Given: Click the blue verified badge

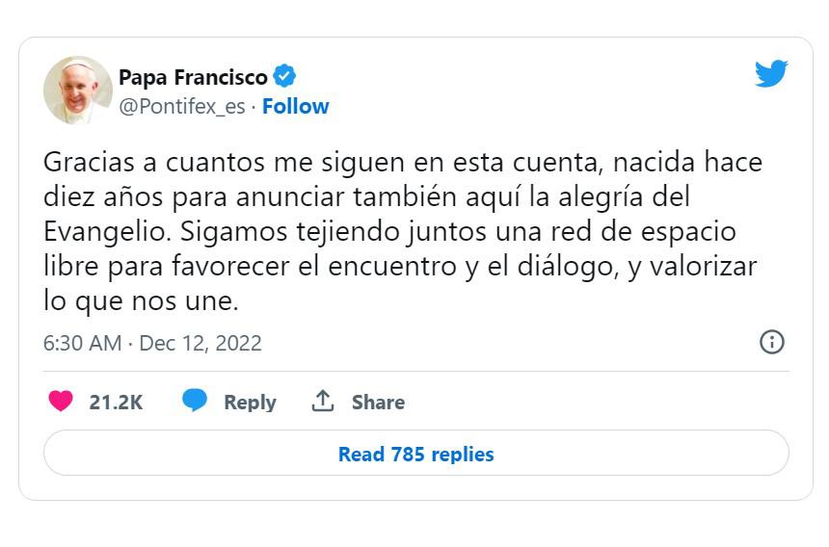Looking at the screenshot, I should tap(284, 76).
